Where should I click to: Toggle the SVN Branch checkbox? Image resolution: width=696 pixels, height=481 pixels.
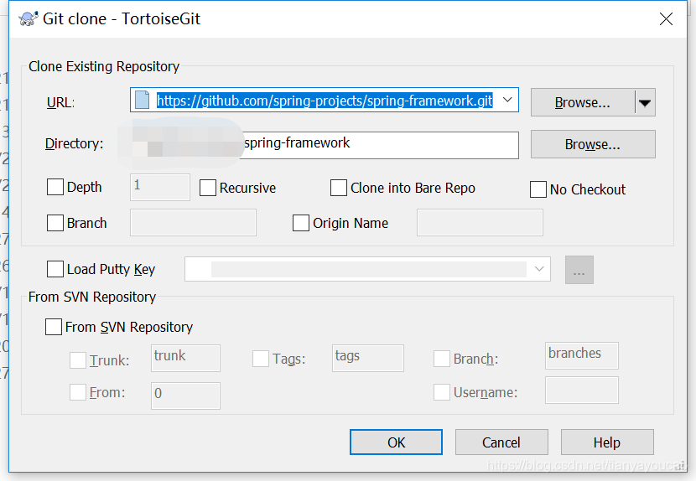[442, 359]
